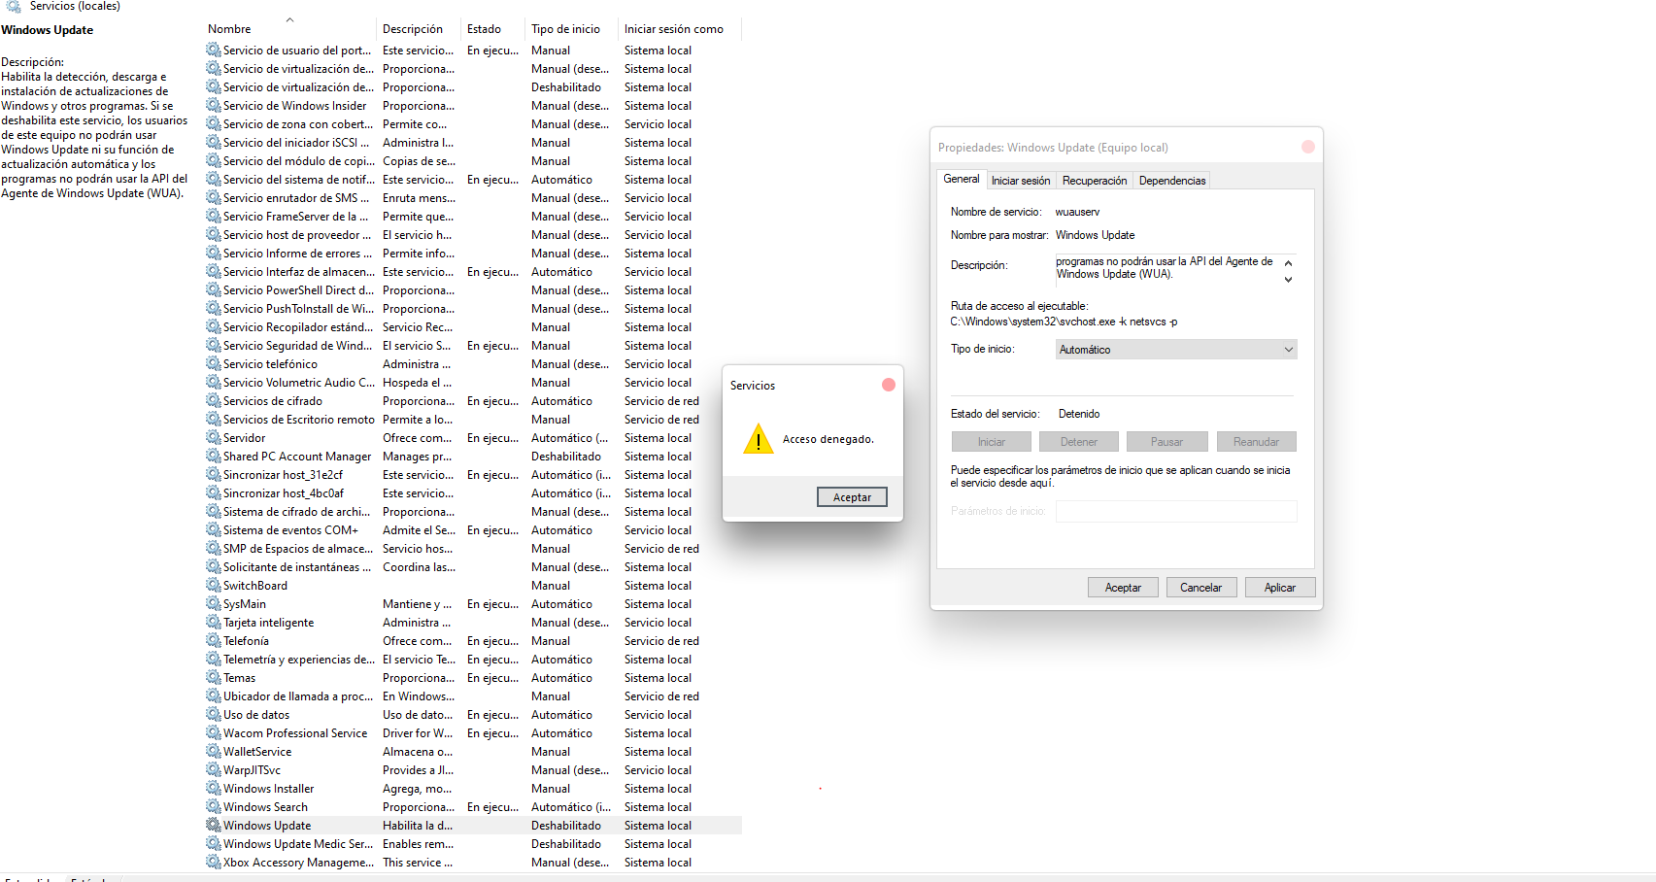
Task: Click the gear icon next to Servidor
Action: (x=214, y=437)
